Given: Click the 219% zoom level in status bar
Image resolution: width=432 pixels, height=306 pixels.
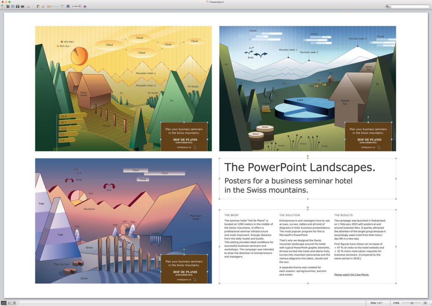Looking at the screenshot, I should pyautogui.click(x=396, y=303).
